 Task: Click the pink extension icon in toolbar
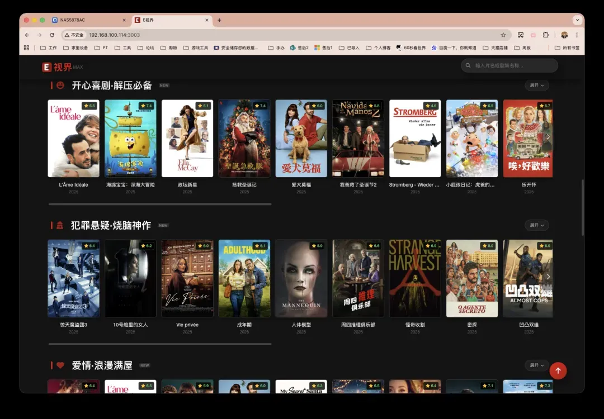point(533,35)
